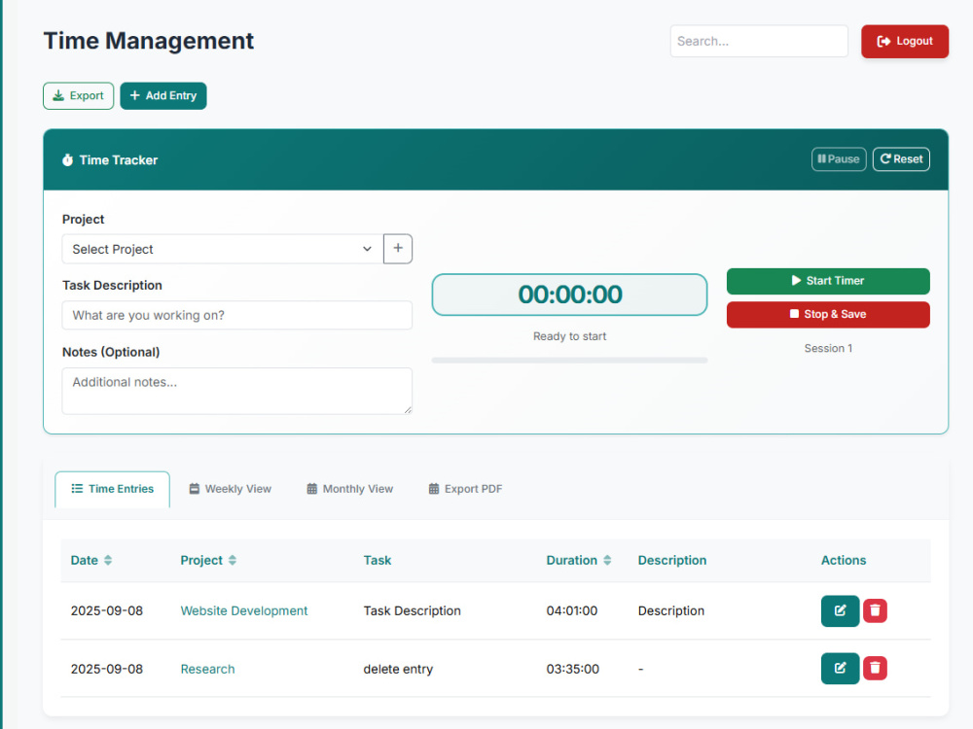Open the Website Development project link
The height and width of the screenshot is (729, 973).
244,610
